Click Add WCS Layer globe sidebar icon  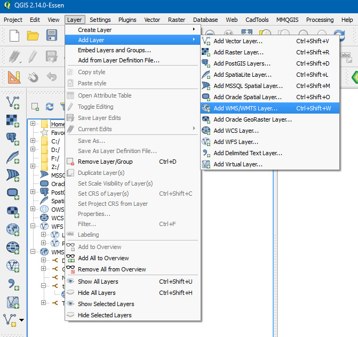(x=13, y=248)
